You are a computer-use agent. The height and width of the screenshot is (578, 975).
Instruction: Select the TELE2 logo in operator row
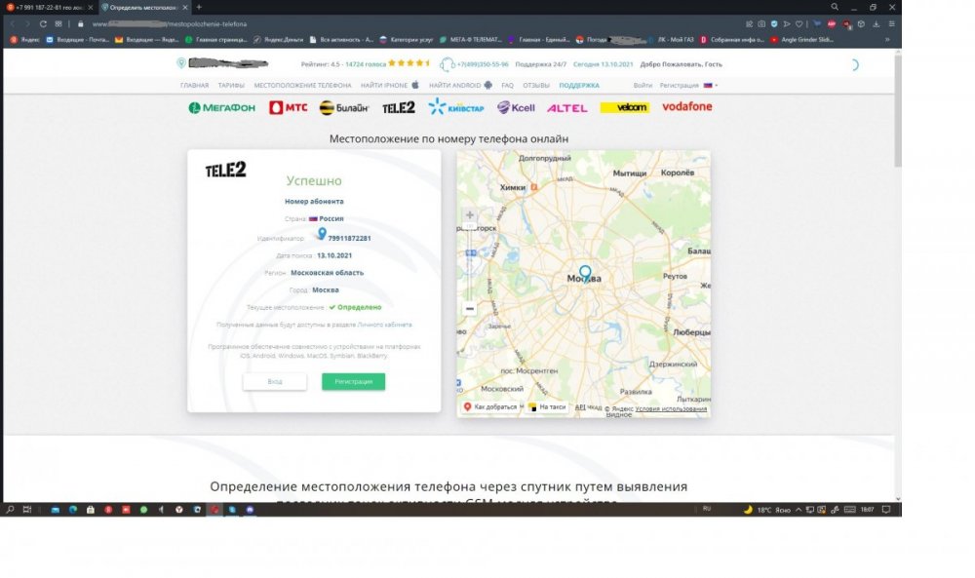[x=399, y=107]
